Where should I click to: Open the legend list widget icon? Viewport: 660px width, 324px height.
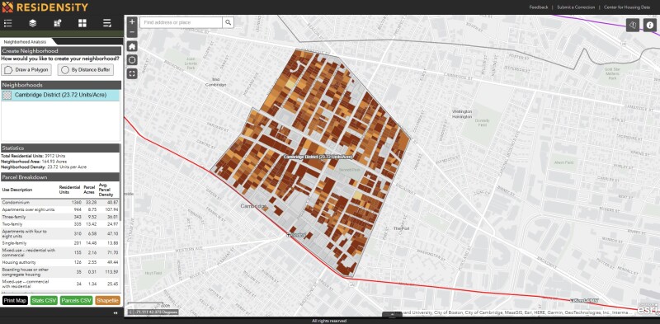pyautogui.click(x=7, y=24)
